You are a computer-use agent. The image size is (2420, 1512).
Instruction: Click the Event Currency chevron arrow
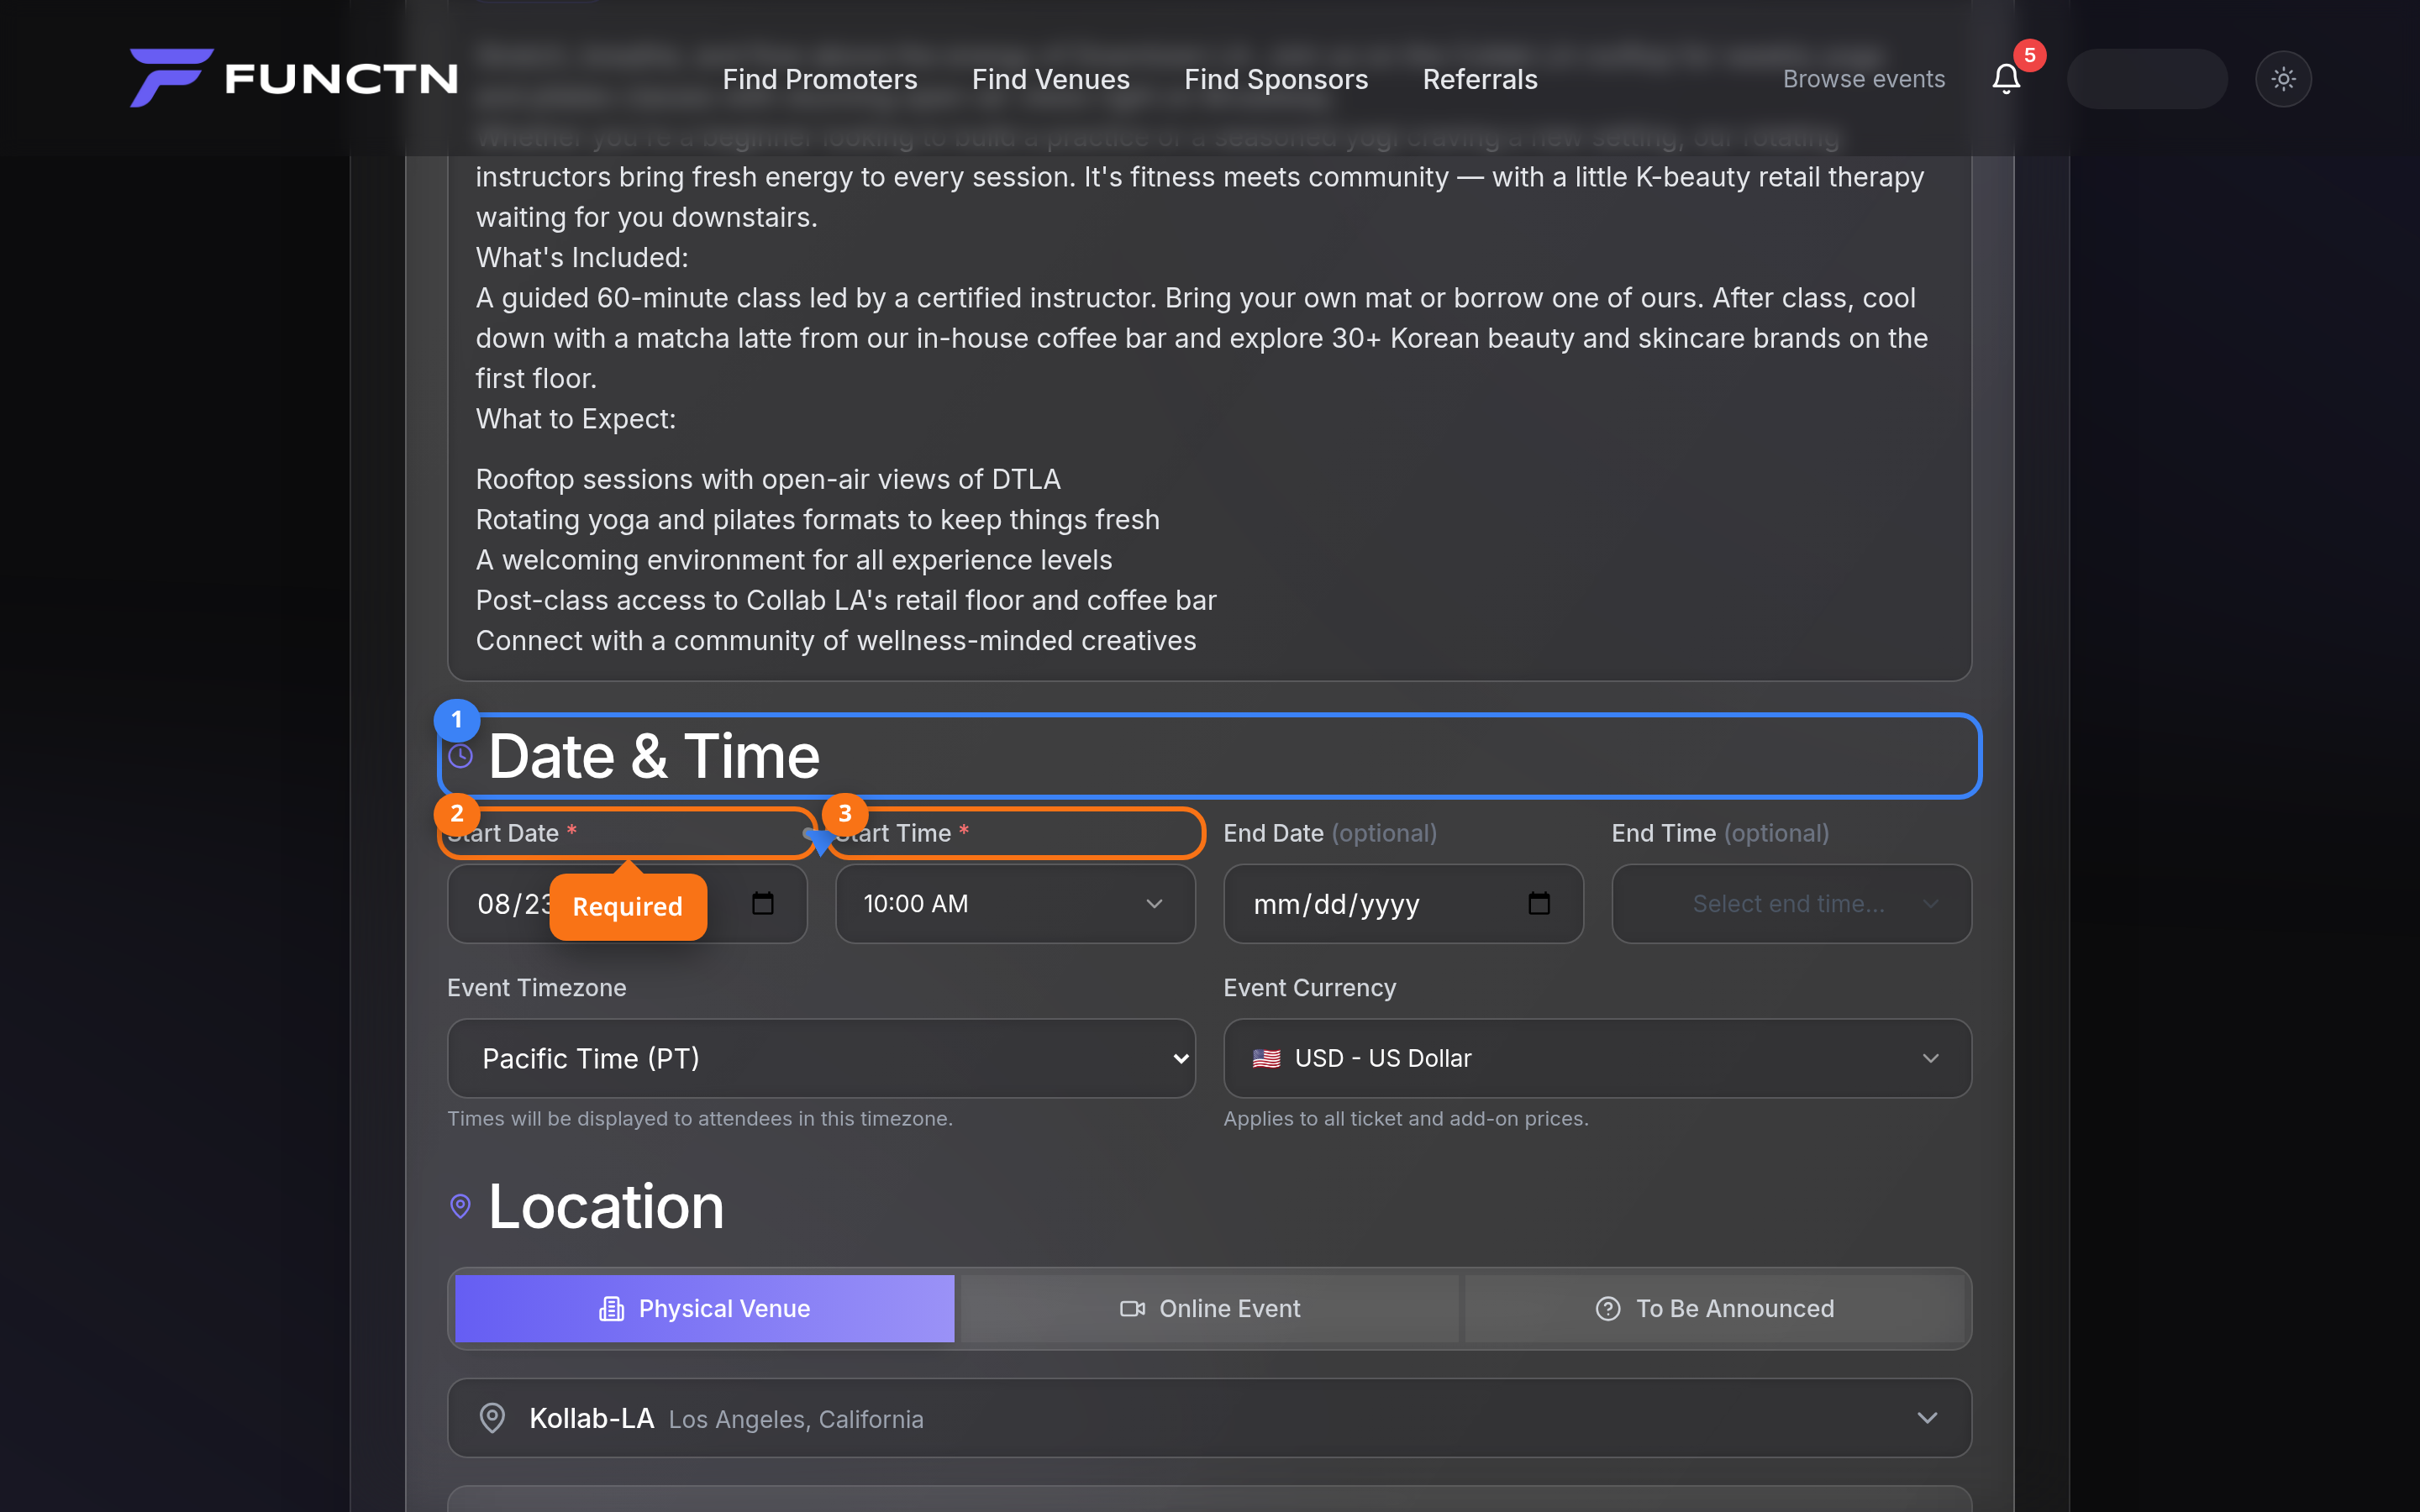(x=1930, y=1058)
